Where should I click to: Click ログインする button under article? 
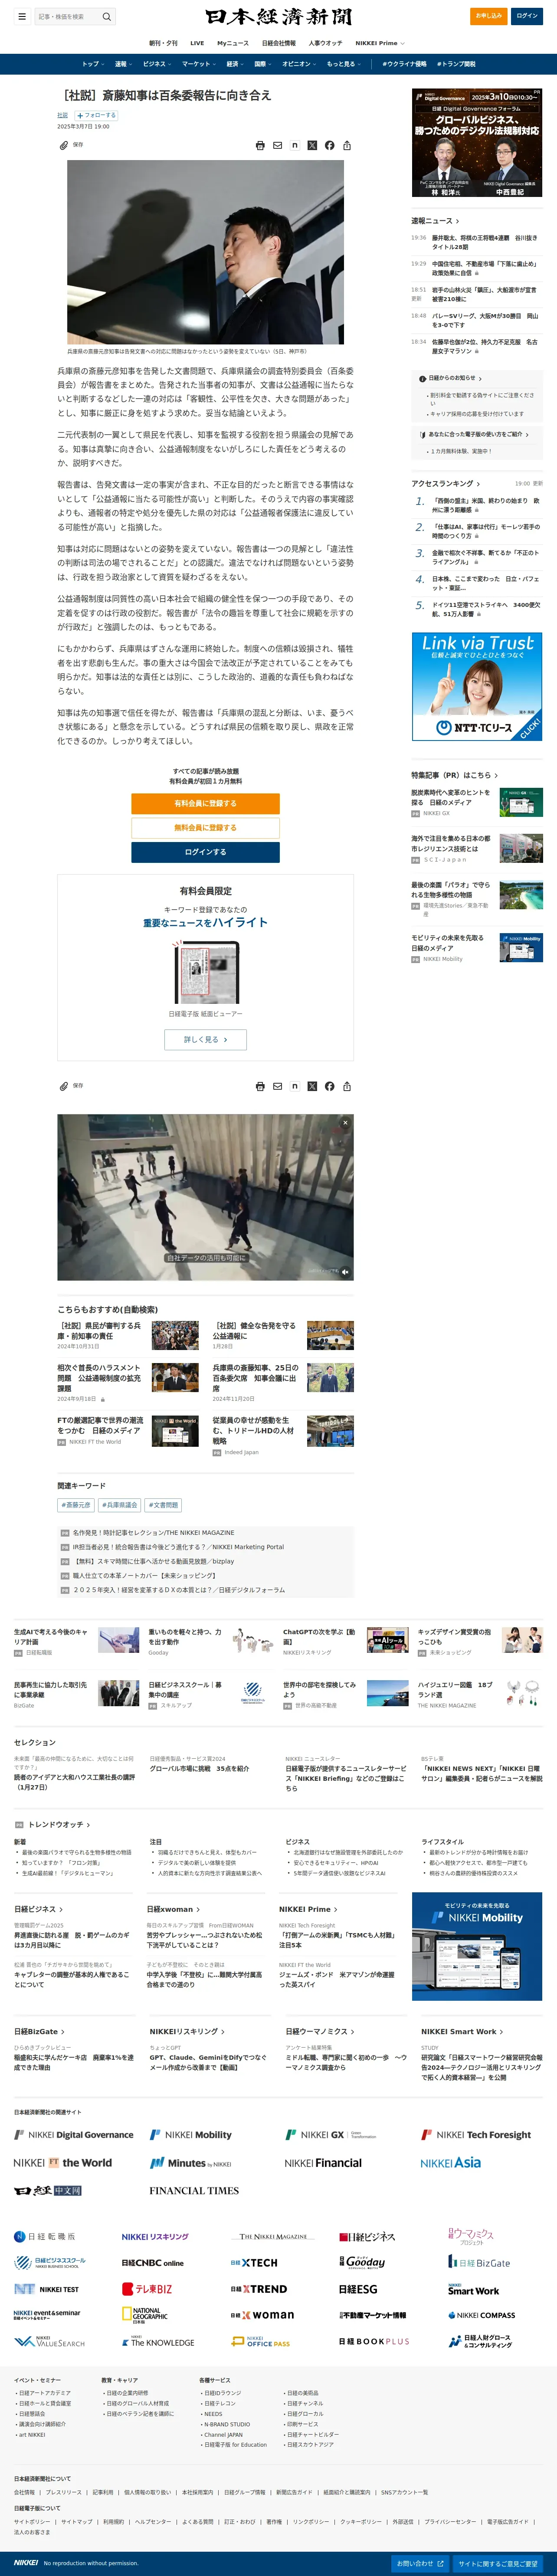coord(205,852)
